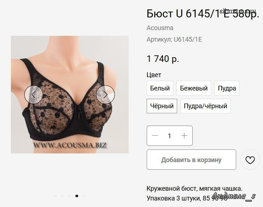The image size is (263, 207).
Task: Click Добавить в корзину button
Action: 191,160
